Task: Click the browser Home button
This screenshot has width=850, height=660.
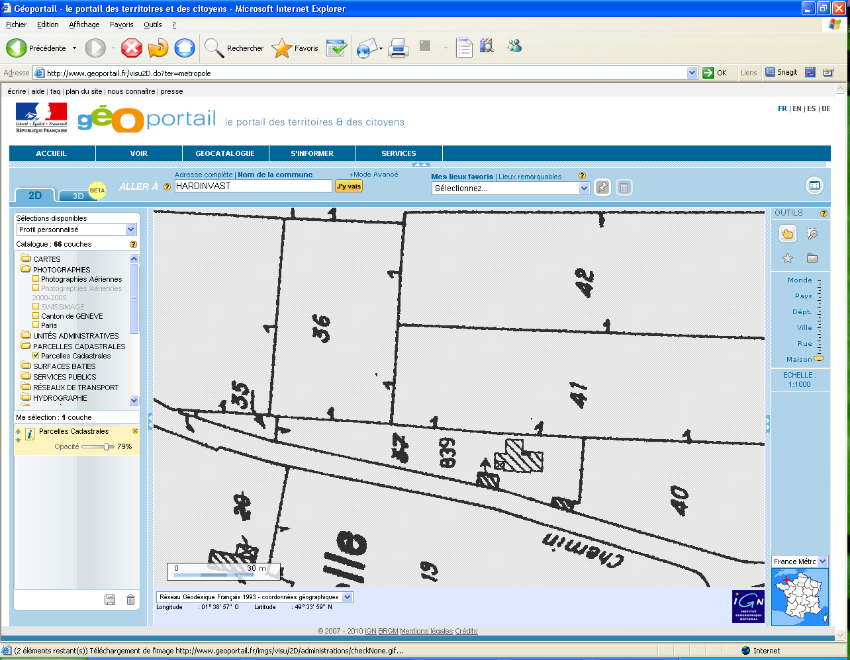Action: pyautogui.click(x=185, y=48)
